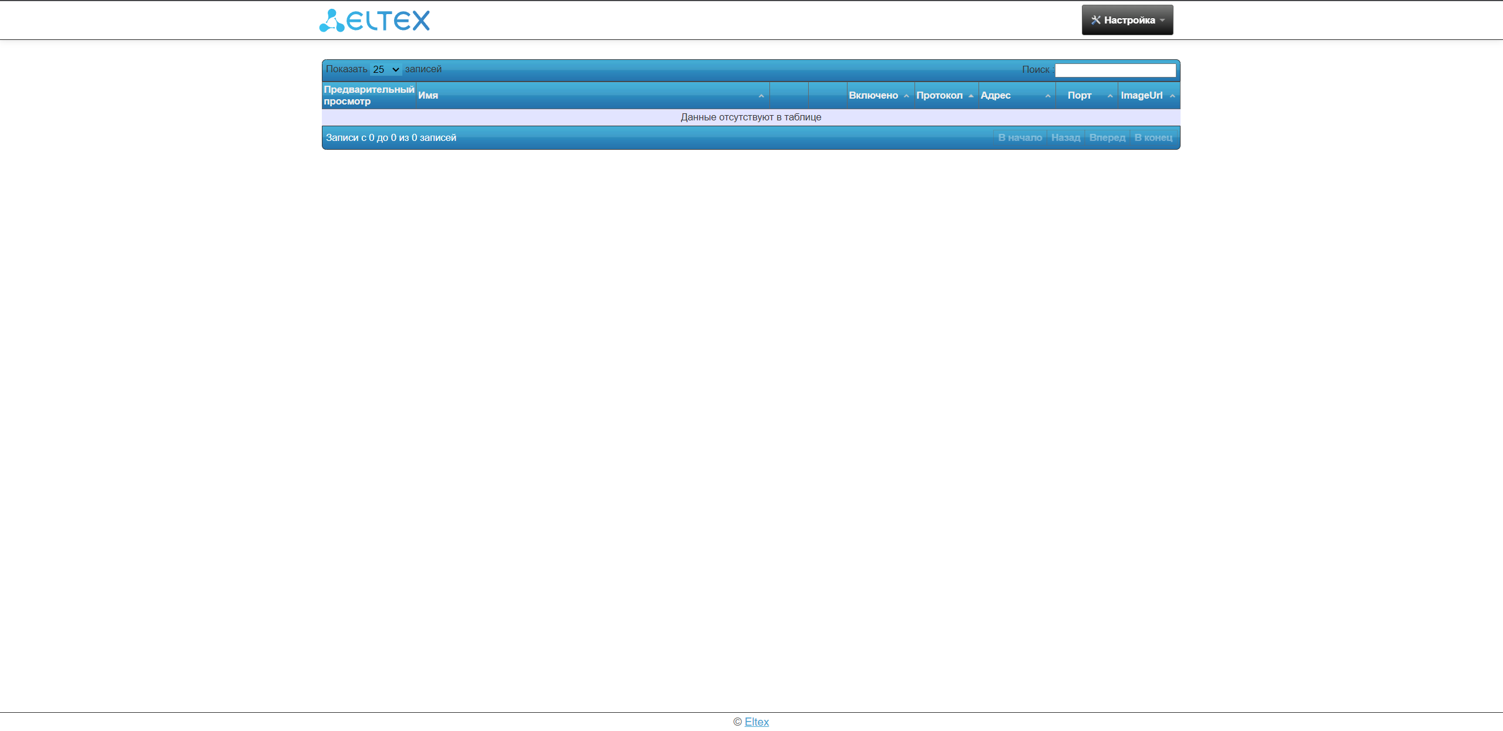This screenshot has width=1503, height=731.
Task: Click the Предварительный просмотр column header
Action: pyautogui.click(x=369, y=96)
